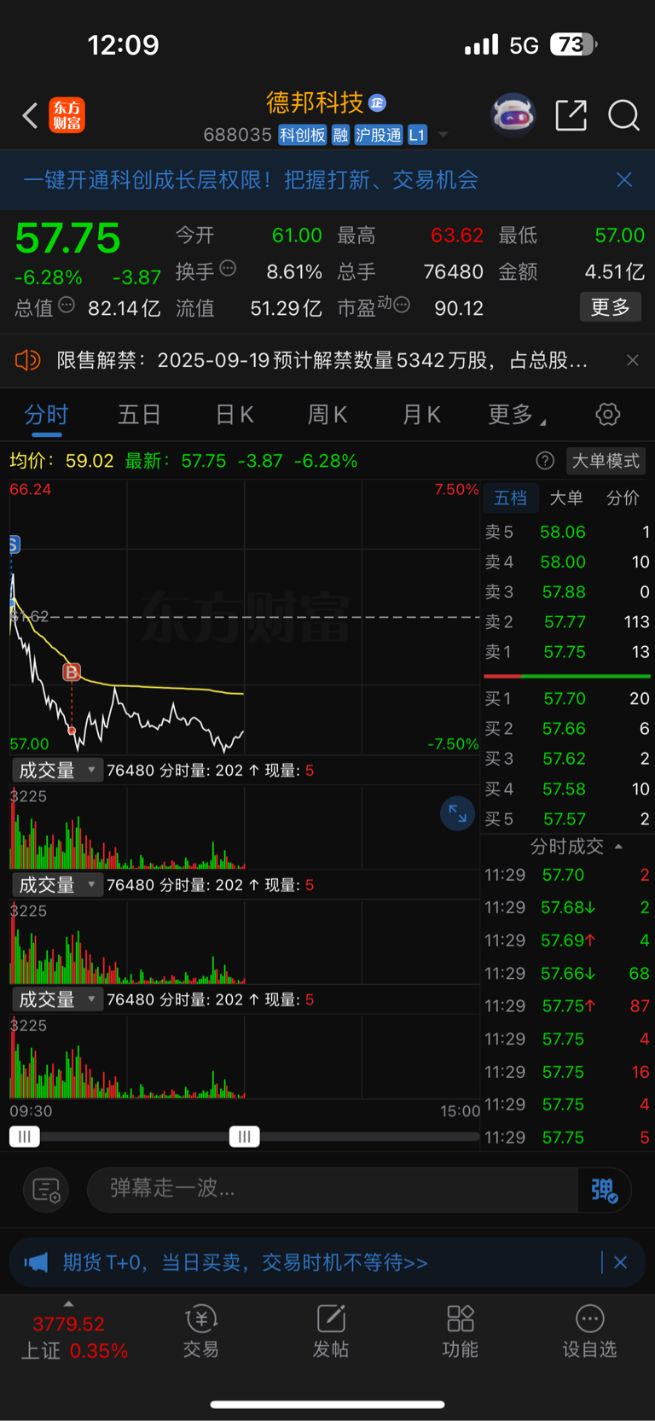
Task: Tap the 融 margin tag badge
Action: (x=340, y=135)
